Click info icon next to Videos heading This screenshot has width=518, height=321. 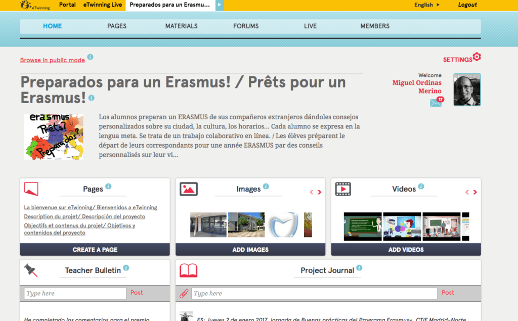pos(421,186)
